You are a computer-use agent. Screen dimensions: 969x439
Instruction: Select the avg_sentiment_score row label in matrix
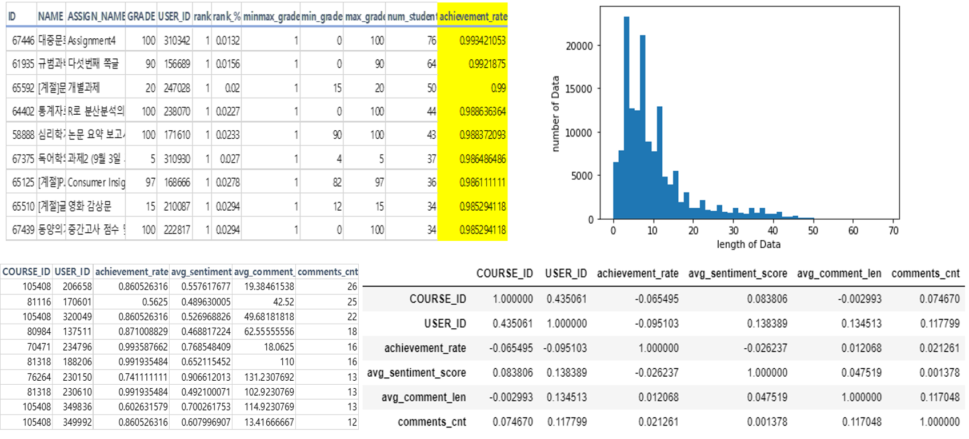417,373
